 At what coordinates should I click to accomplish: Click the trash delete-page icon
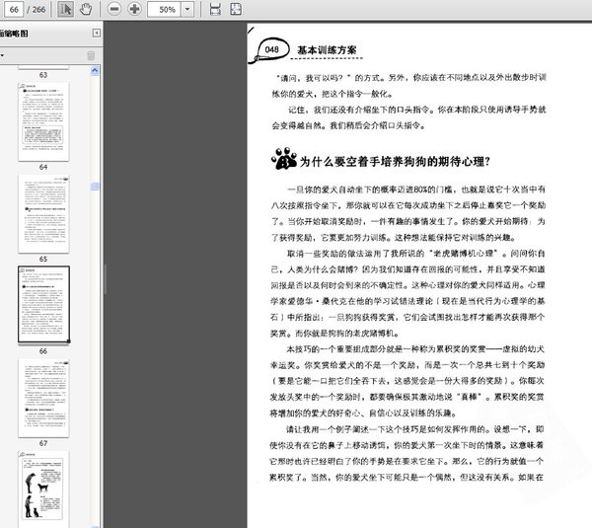click(x=91, y=55)
